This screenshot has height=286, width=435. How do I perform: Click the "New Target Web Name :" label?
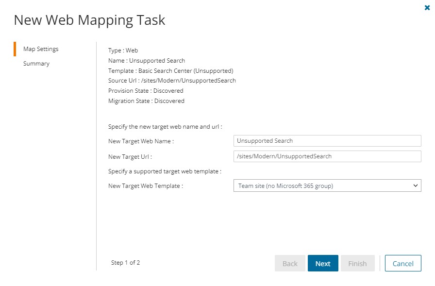click(141, 141)
